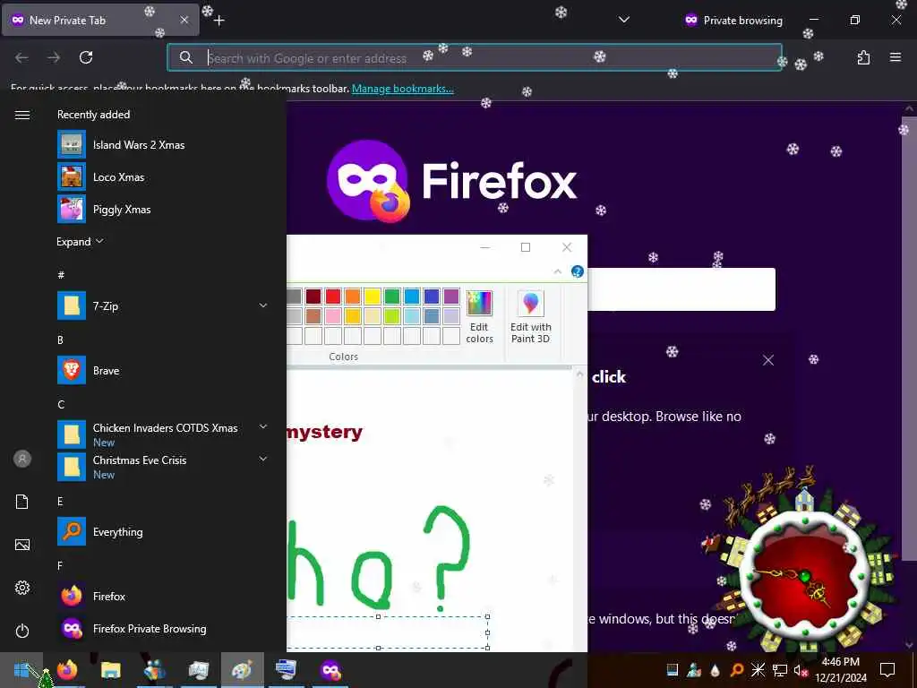This screenshot has height=688, width=917.
Task: Click Firefox back arrow
Action: 21,57
